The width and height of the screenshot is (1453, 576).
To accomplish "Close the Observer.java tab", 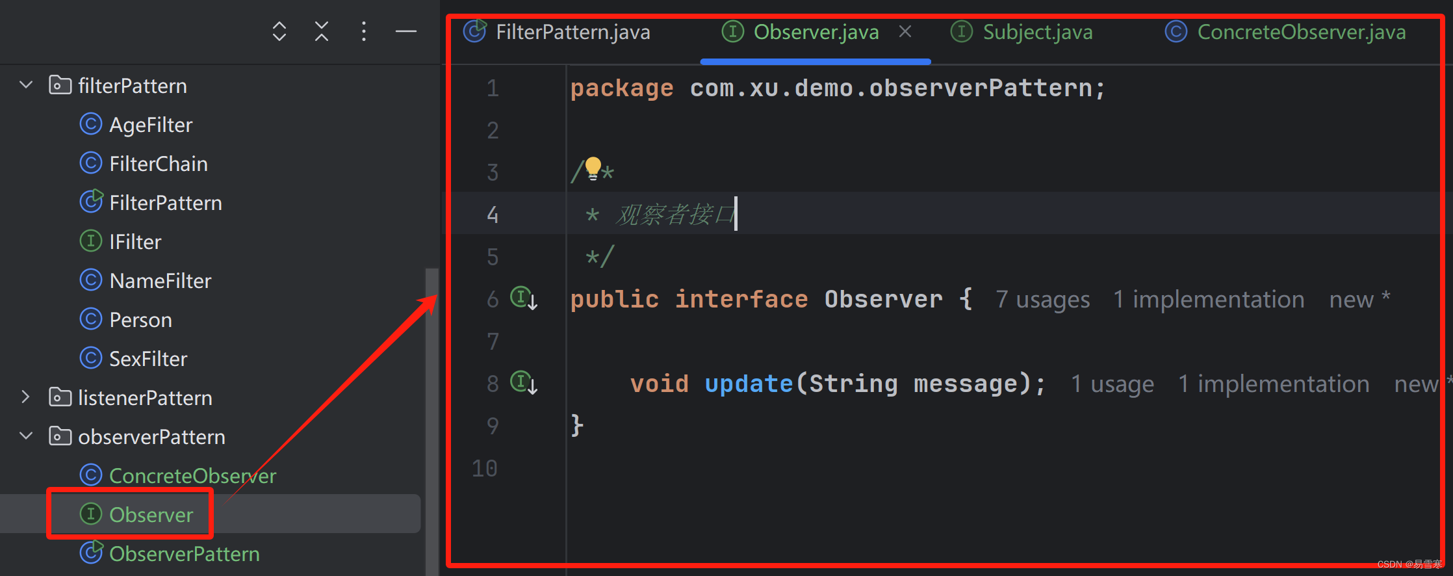I will point(905,31).
